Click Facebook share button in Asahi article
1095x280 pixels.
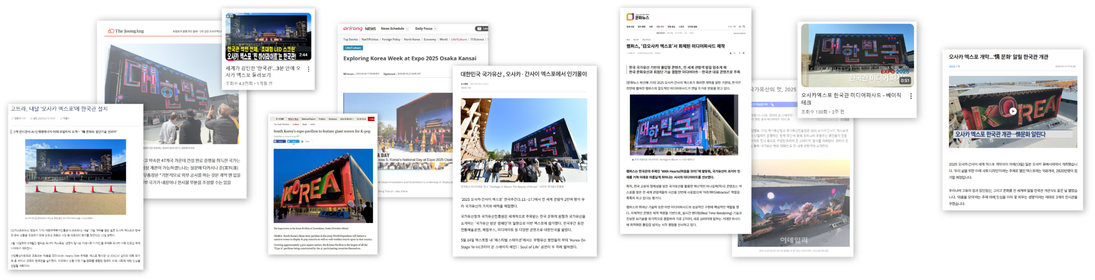pyautogui.click(x=280, y=141)
